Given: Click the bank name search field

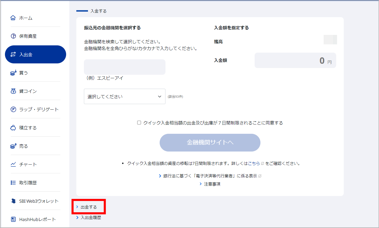Looking at the screenshot, I should tap(125, 67).
